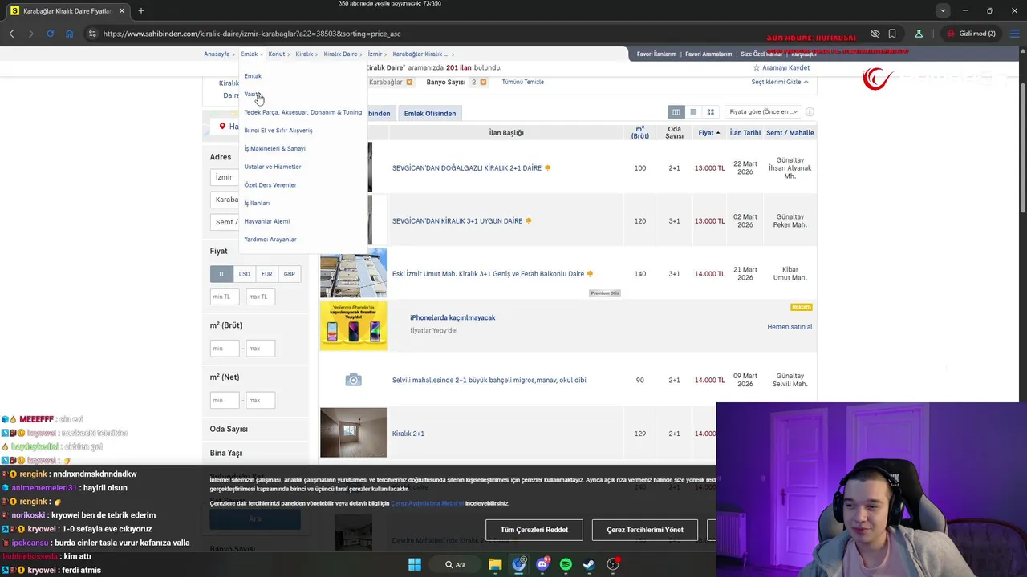This screenshot has height=577, width=1027.
Task: Remove the Banyo Sayısı 2 filter tag
Action: [x=483, y=83]
